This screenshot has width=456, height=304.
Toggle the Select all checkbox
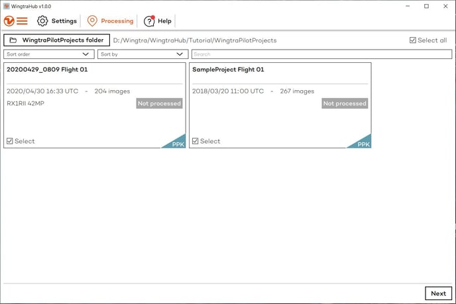point(413,40)
